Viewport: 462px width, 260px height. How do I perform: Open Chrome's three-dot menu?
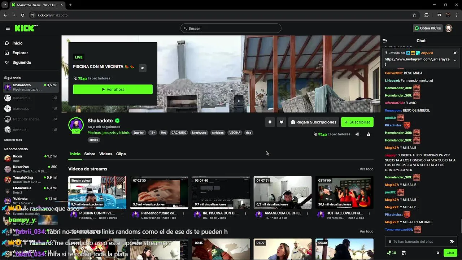(457, 15)
